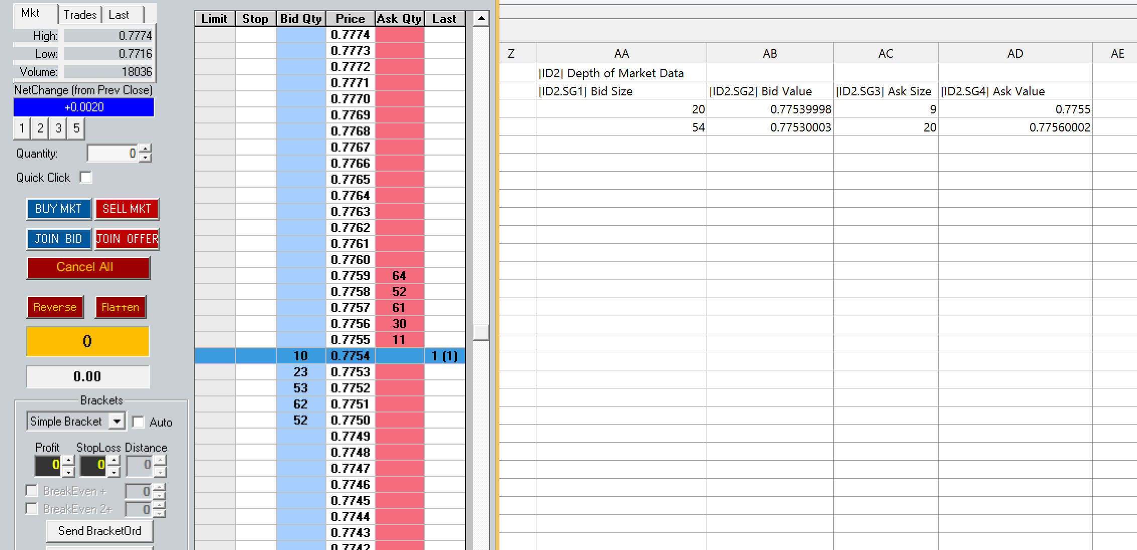Viewport: 1137px width, 550px height.
Task: Increase Profit value with up spinner
Action: (x=69, y=460)
